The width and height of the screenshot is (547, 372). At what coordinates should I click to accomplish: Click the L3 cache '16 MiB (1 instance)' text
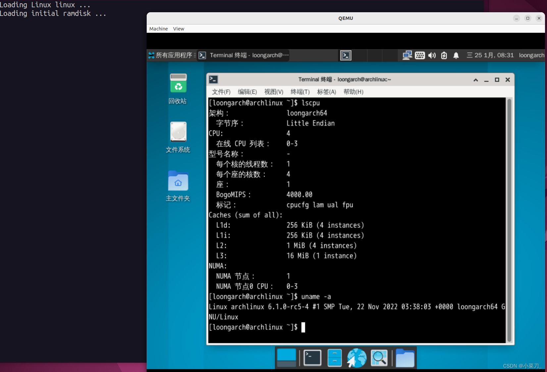[x=322, y=256]
